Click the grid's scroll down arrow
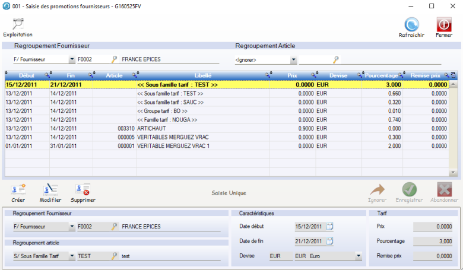Image resolution: width=463 pixels, height=270 pixels. (453, 172)
